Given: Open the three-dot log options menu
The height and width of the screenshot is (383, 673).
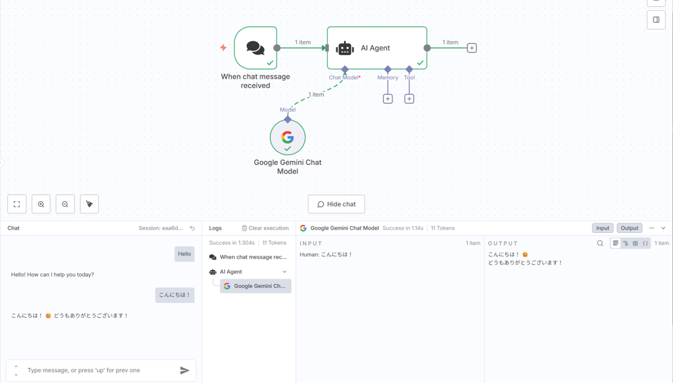Looking at the screenshot, I should point(651,228).
